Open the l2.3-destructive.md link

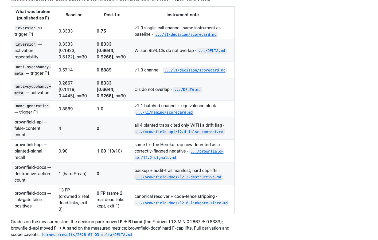pyautogui.click(x=178, y=177)
